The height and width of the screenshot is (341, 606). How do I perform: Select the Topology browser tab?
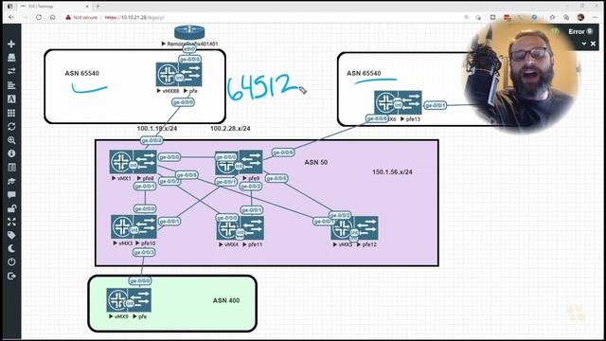tap(54, 7)
